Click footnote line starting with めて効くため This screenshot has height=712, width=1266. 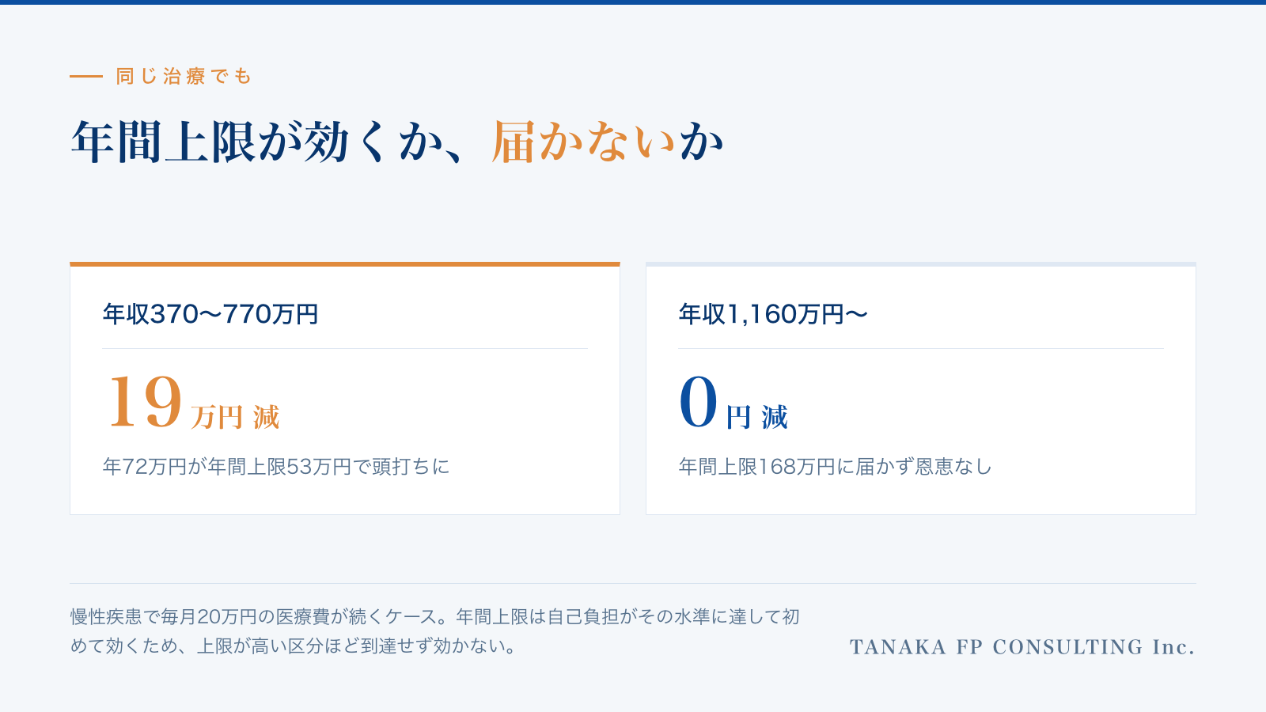(x=294, y=646)
